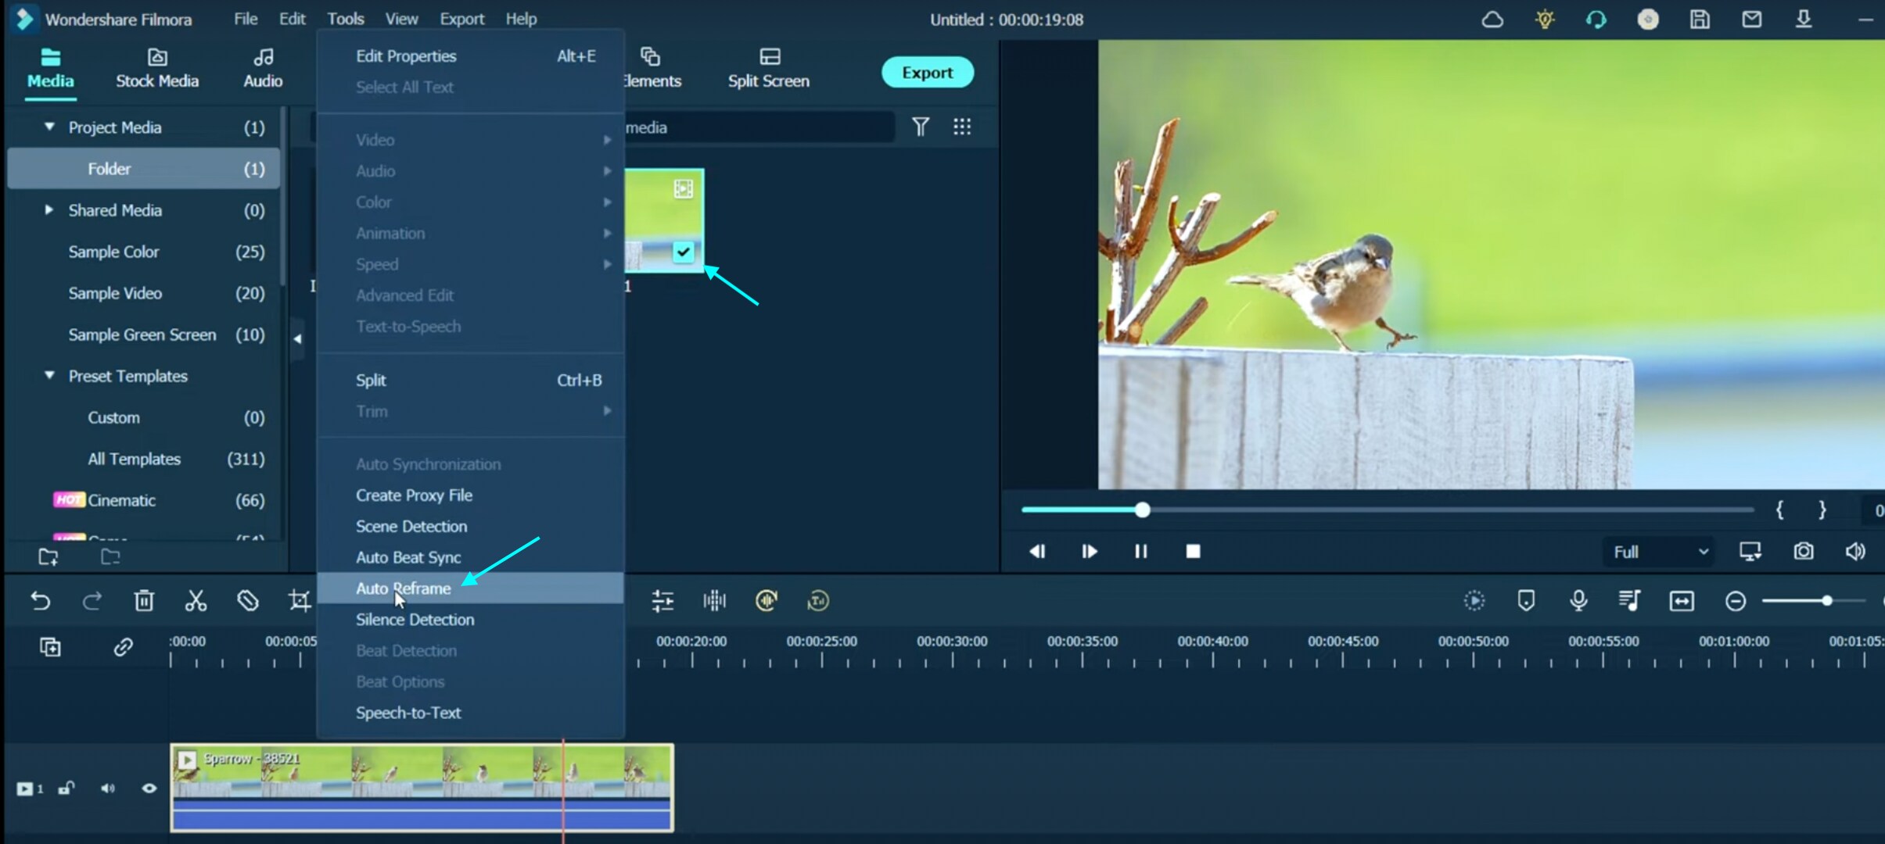1885x844 pixels.
Task: Toggle track 1 lock icon
Action: click(66, 789)
